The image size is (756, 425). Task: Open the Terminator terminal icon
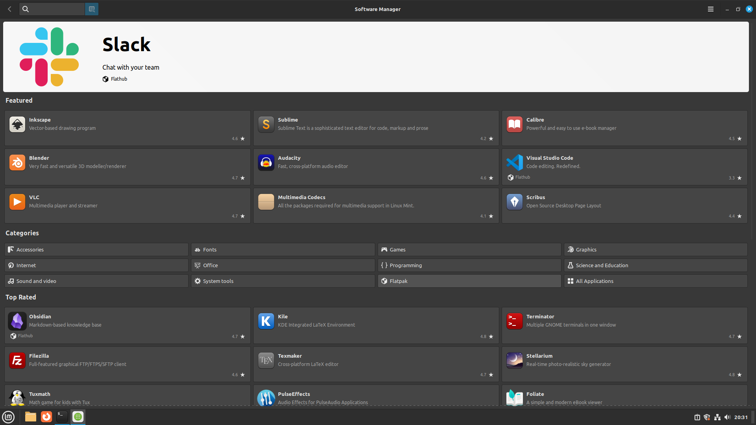point(515,321)
